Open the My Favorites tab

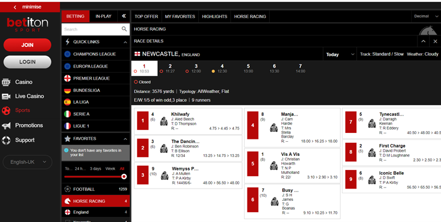tap(180, 16)
